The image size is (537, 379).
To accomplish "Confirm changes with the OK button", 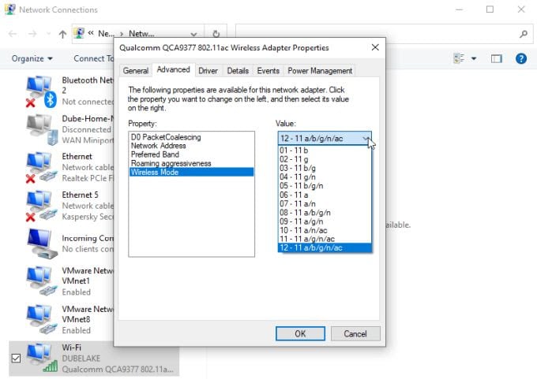I will [x=300, y=333].
